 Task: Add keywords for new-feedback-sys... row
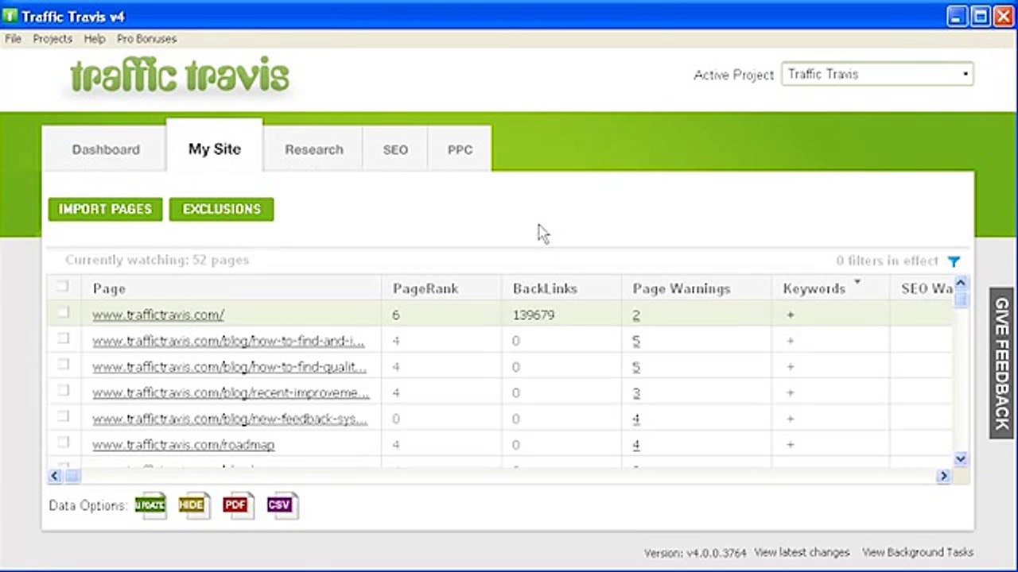click(791, 419)
